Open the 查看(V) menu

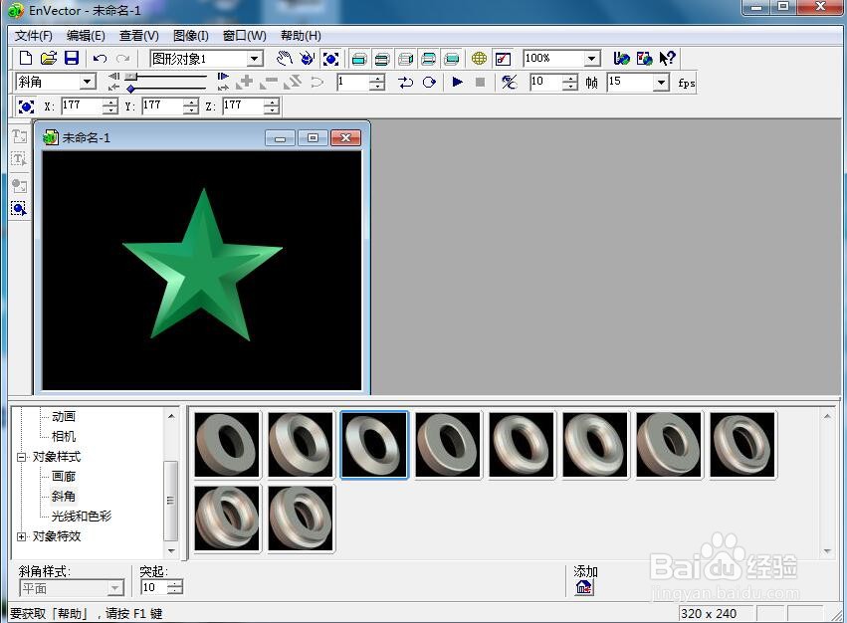[x=138, y=36]
